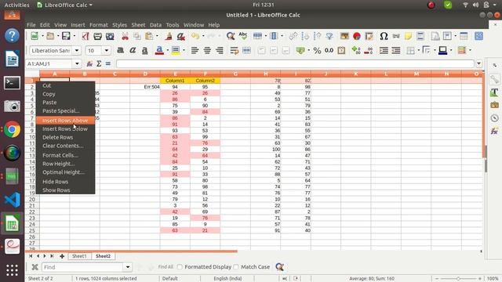Click the Print icon
The image size is (502, 282).
point(97,36)
